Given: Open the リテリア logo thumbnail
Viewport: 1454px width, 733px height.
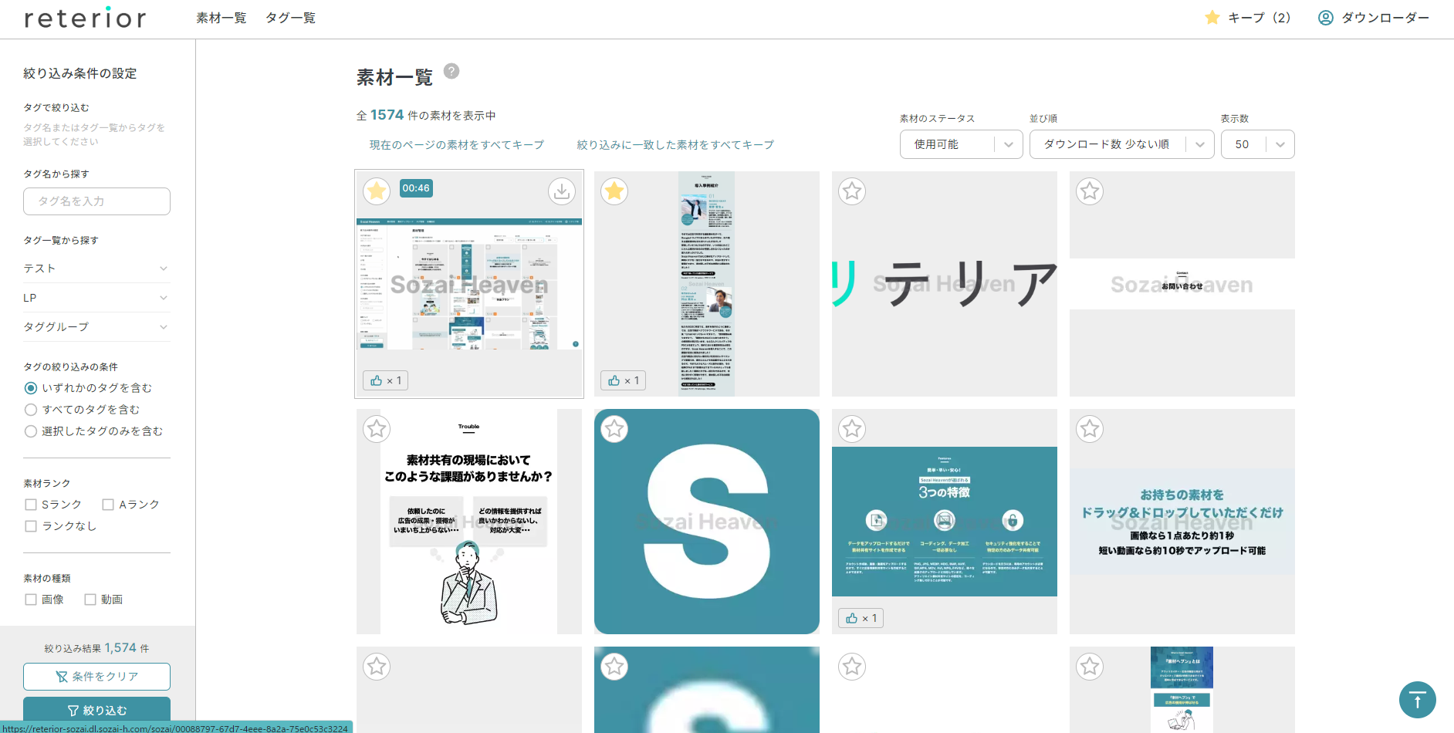Looking at the screenshot, I should coord(945,284).
